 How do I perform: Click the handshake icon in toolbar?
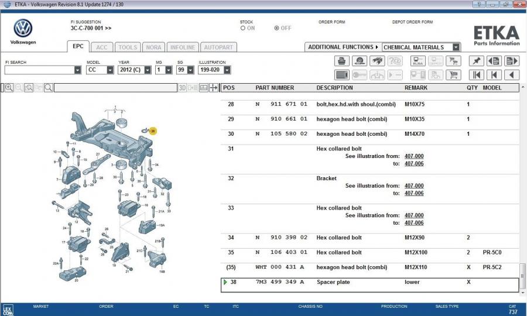[x=378, y=61]
